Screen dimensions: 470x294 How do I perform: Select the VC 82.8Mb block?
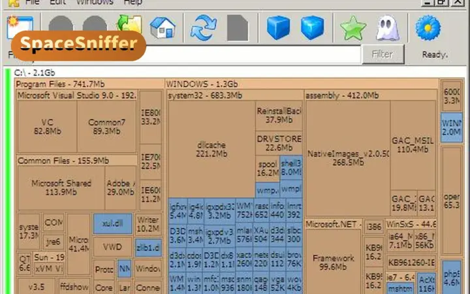(47, 127)
